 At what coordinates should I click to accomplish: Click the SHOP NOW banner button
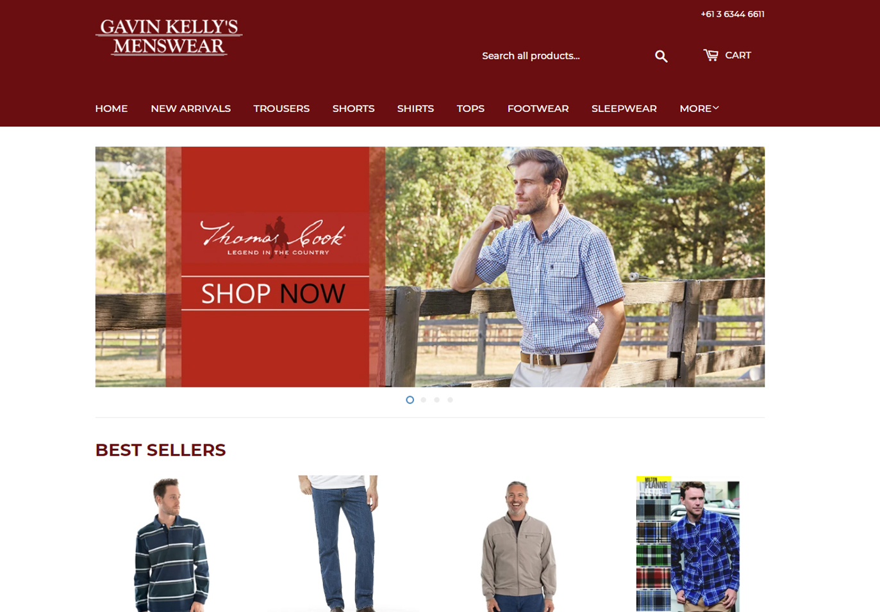pyautogui.click(x=274, y=293)
